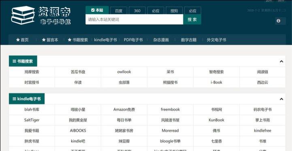Click the 书籍搜索 section heading label

point(25,61)
